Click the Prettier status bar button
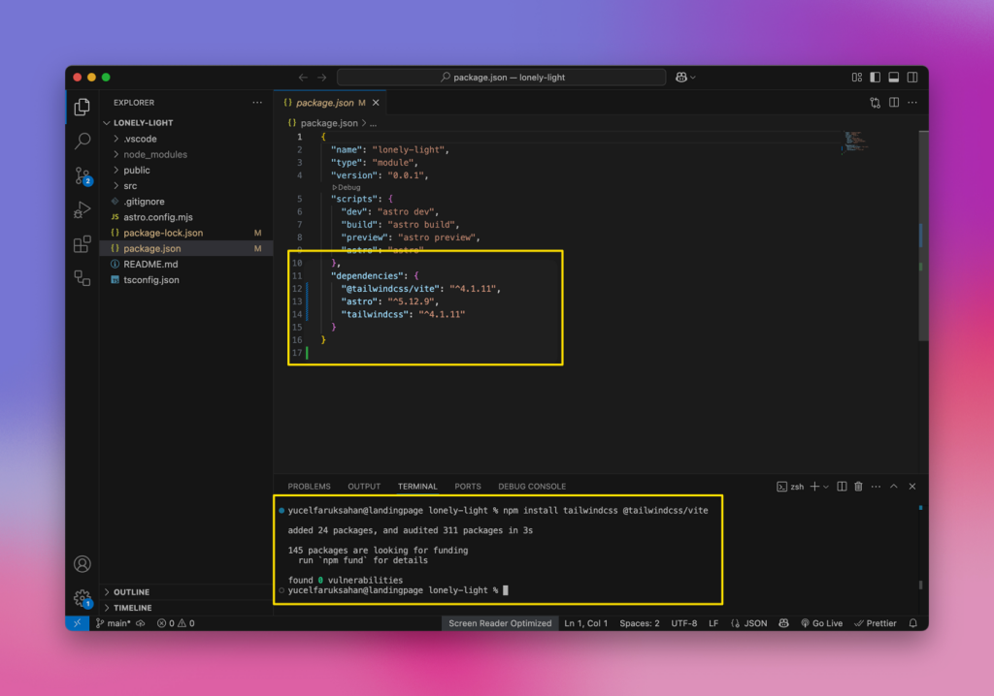This screenshot has width=994, height=696. pyautogui.click(x=876, y=623)
